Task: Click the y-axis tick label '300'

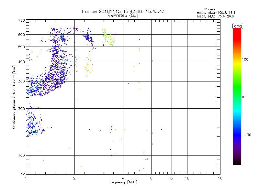Action: click(x=21, y=81)
